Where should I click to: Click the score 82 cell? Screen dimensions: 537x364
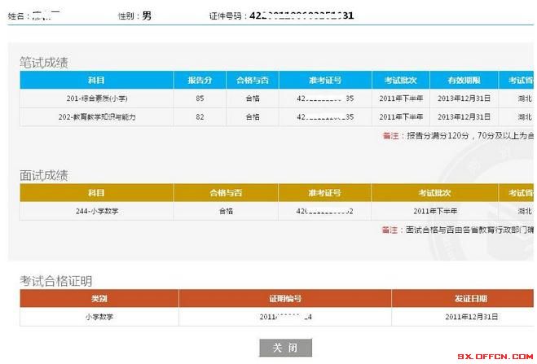click(200, 117)
